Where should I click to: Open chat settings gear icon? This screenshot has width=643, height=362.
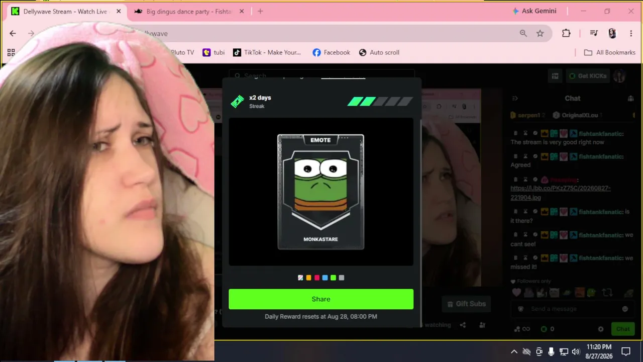pos(601,329)
